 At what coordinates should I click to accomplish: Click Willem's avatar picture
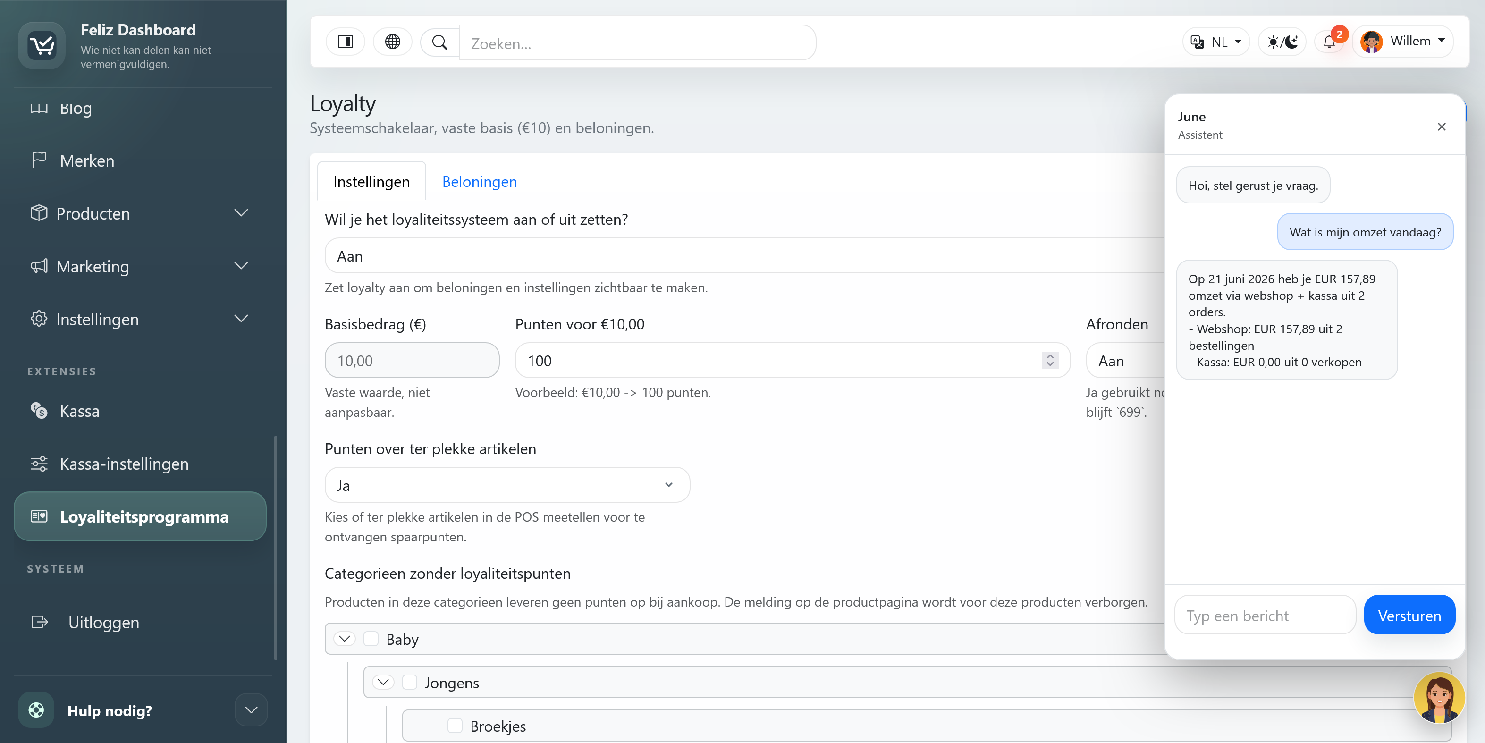[x=1371, y=42]
